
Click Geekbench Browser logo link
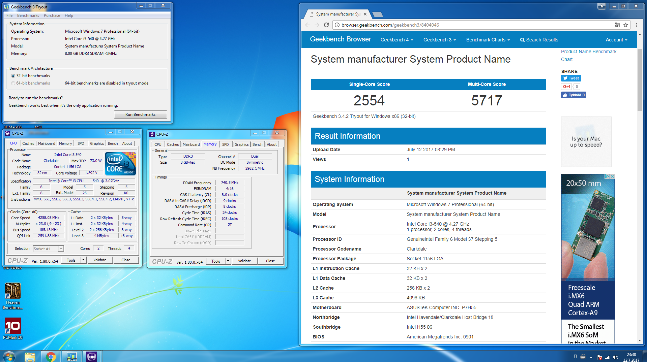pos(341,39)
